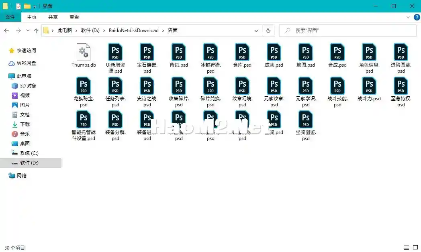Open 桌面 folder in sidebar
This screenshot has height=252, width=421.
point(25,144)
